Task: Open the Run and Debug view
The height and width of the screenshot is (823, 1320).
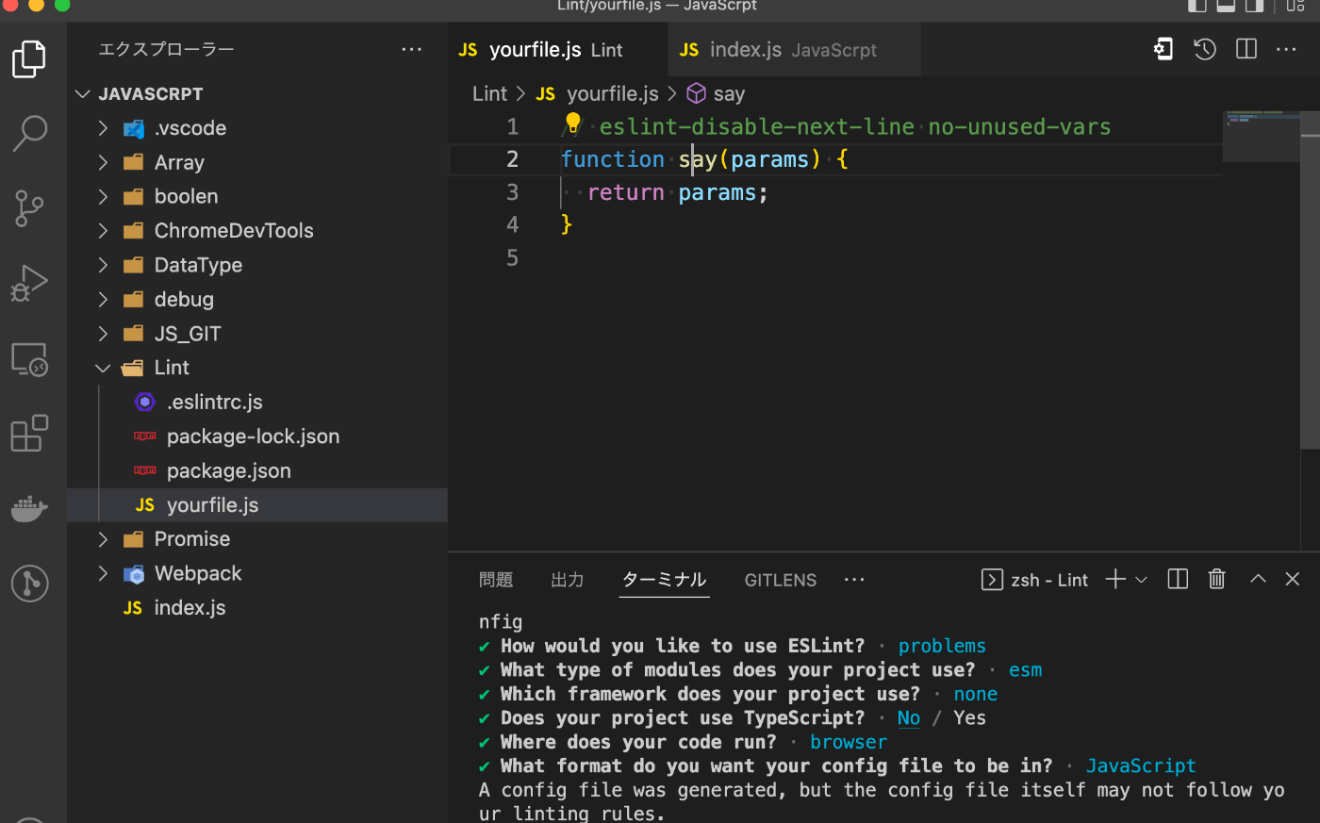Action: click(x=29, y=283)
